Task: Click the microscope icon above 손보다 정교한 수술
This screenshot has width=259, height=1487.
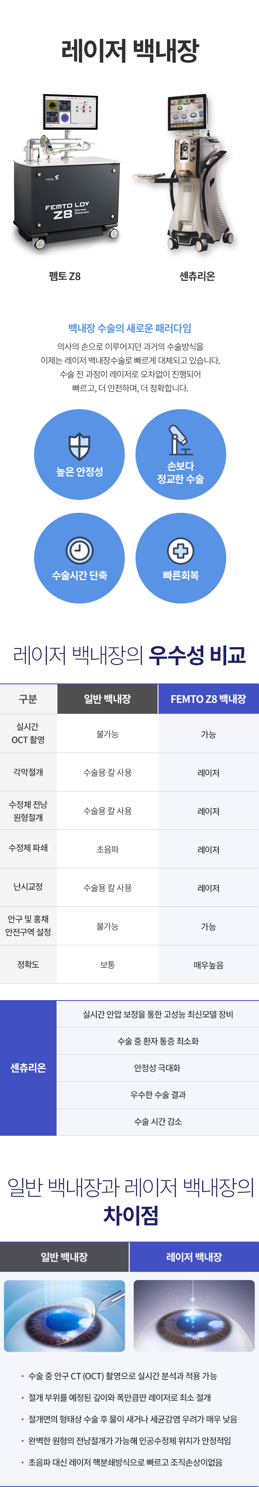Action: coord(180,441)
